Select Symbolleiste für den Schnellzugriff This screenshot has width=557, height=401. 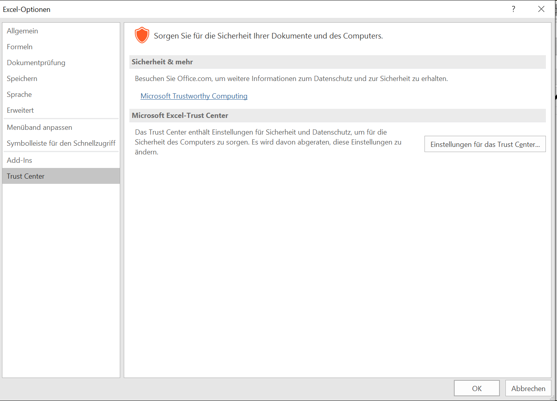pyautogui.click(x=61, y=143)
